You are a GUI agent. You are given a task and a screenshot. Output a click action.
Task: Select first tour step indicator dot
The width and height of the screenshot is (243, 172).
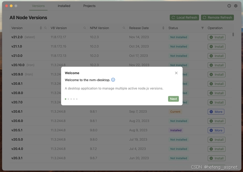pos(66,99)
